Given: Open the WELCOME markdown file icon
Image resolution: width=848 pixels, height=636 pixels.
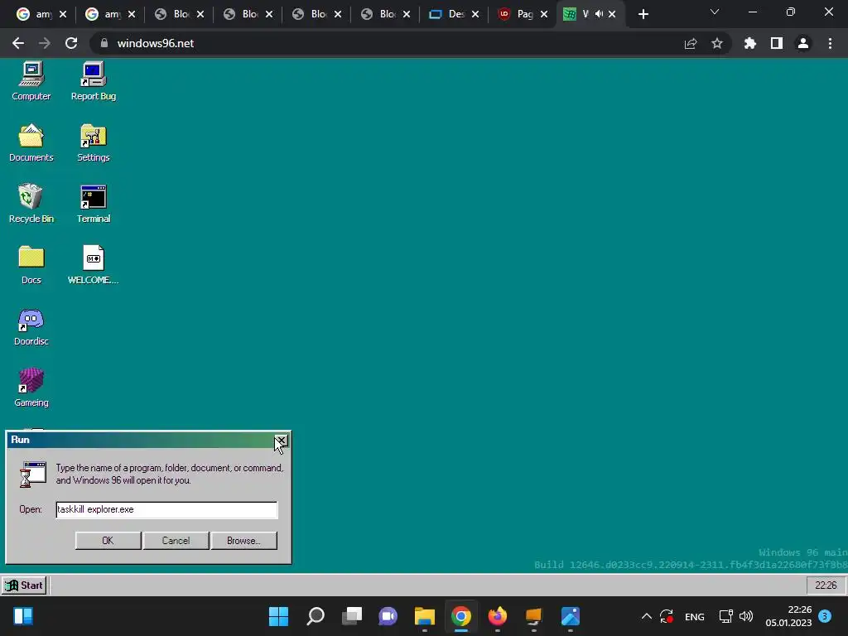Looking at the screenshot, I should click(x=93, y=265).
